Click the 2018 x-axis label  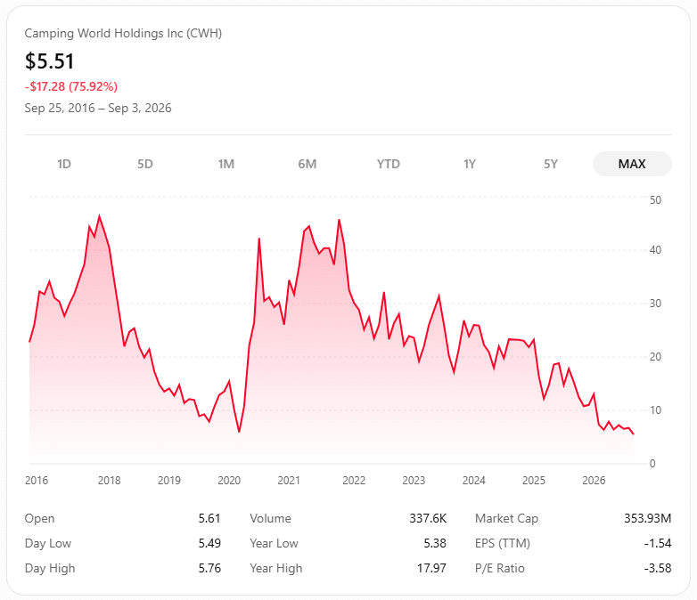click(x=110, y=480)
